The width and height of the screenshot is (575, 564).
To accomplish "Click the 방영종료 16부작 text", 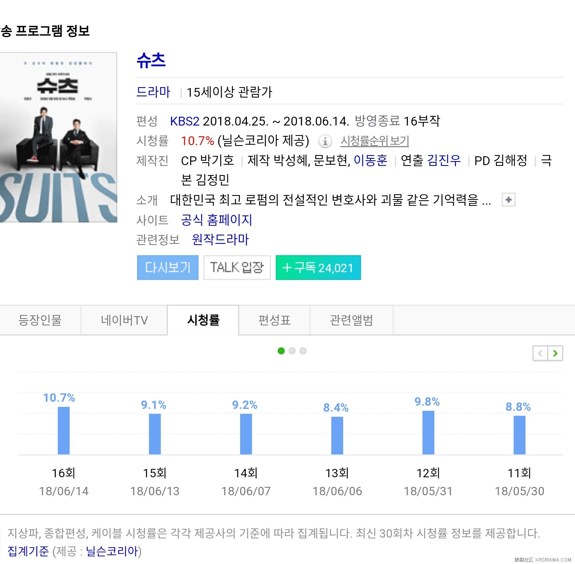I will click(x=397, y=121).
